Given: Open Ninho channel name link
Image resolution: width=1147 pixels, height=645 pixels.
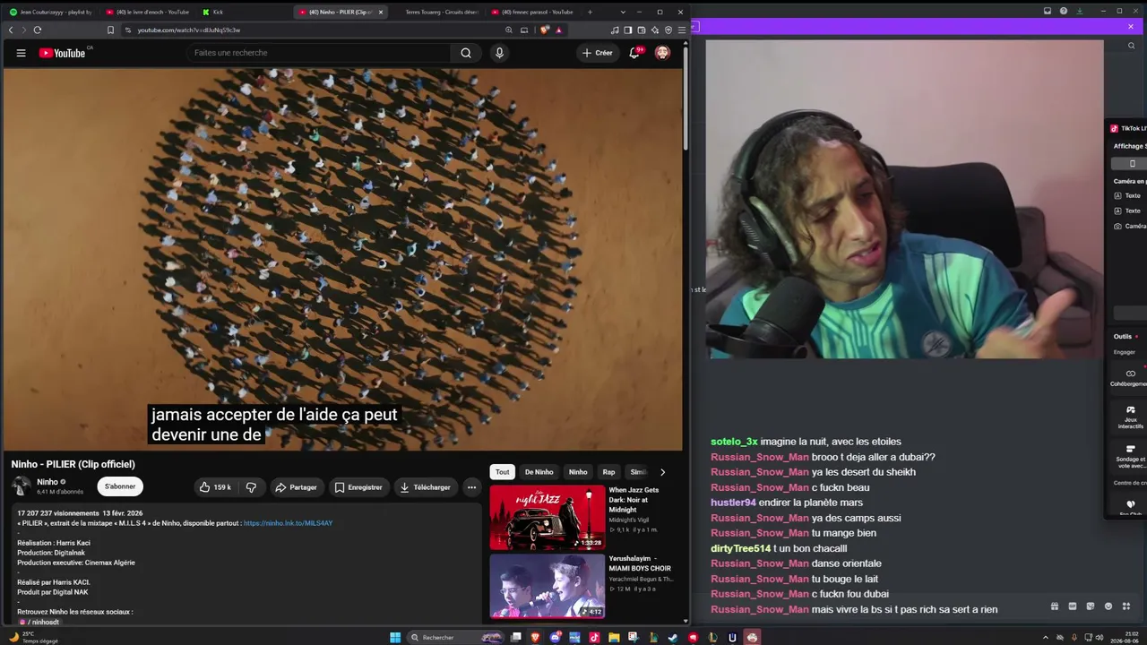Looking at the screenshot, I should [x=47, y=482].
